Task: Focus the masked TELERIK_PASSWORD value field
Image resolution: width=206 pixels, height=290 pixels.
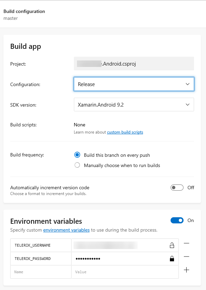Action: 119,259
